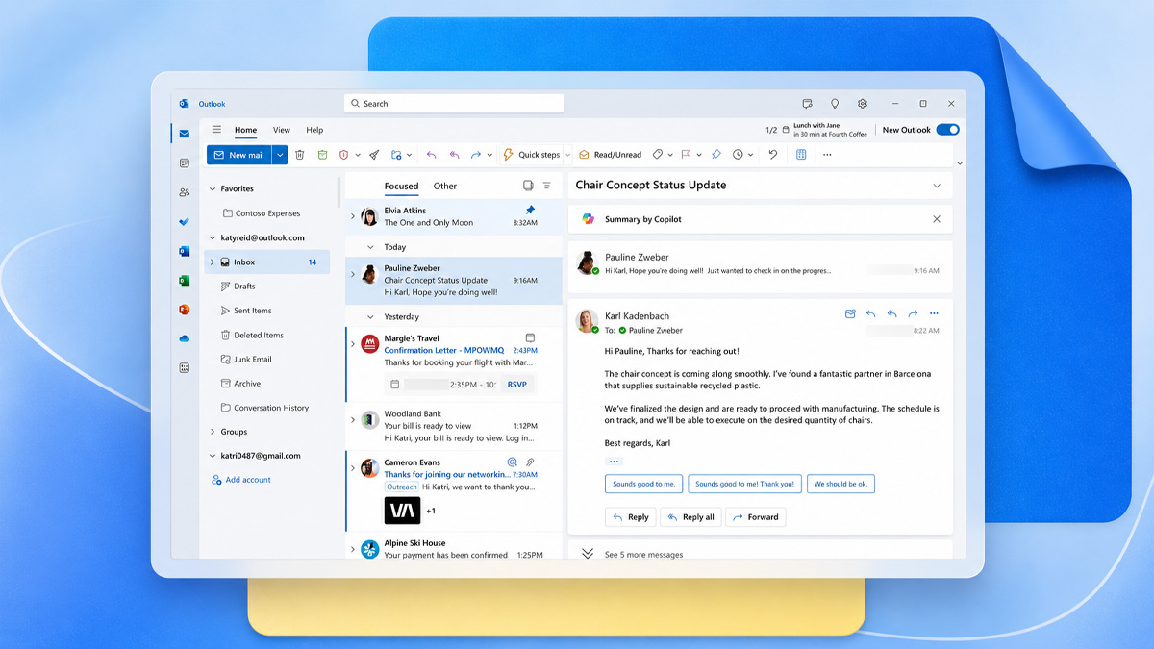Open more actions ellipsis in Karl's message
This screenshot has height=649, width=1154.
point(934,314)
